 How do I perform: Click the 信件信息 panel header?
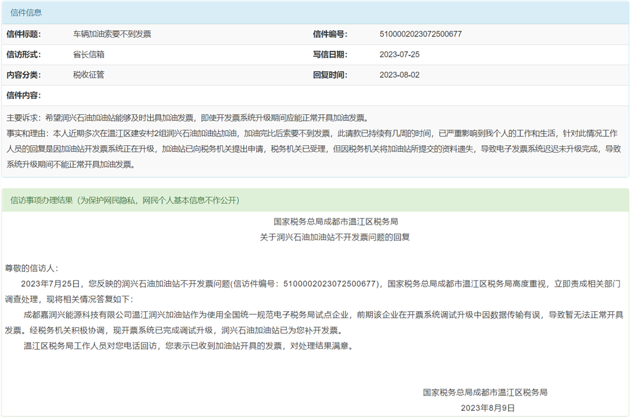point(315,13)
